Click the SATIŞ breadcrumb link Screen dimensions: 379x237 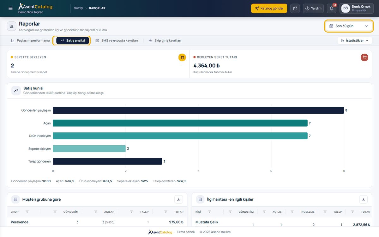78,8
